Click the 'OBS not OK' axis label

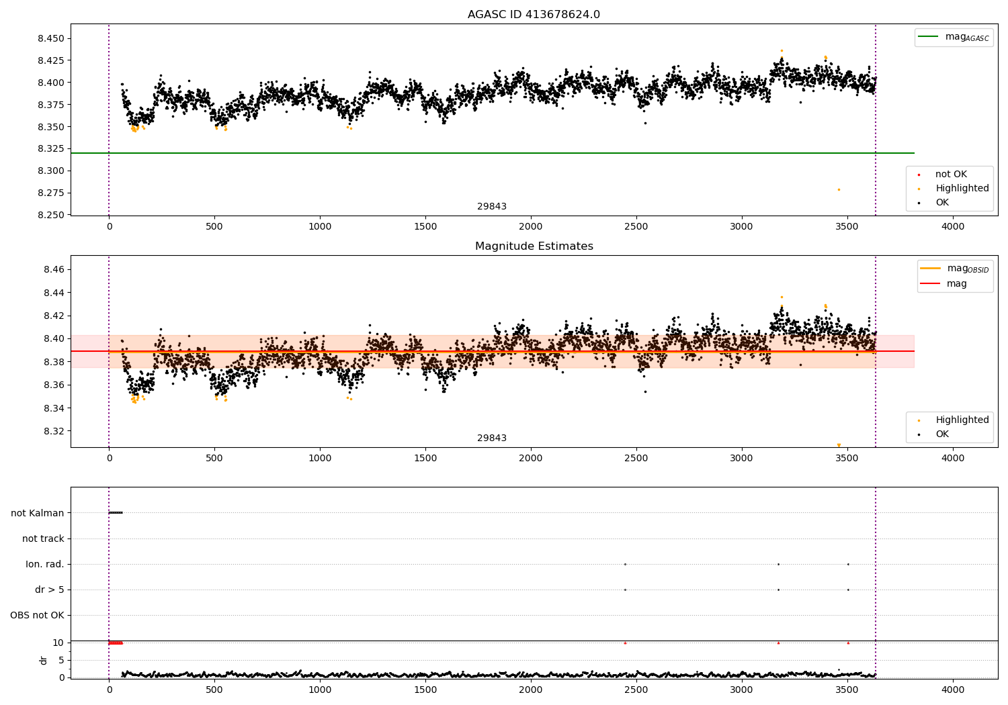pos(37,616)
